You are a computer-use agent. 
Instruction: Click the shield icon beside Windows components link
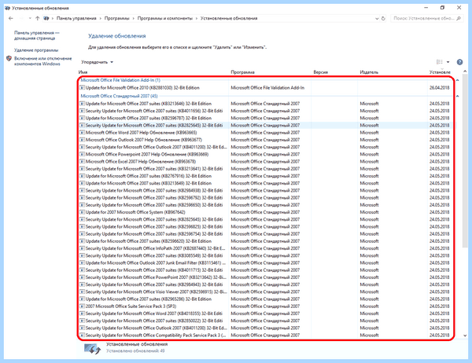(9, 58)
